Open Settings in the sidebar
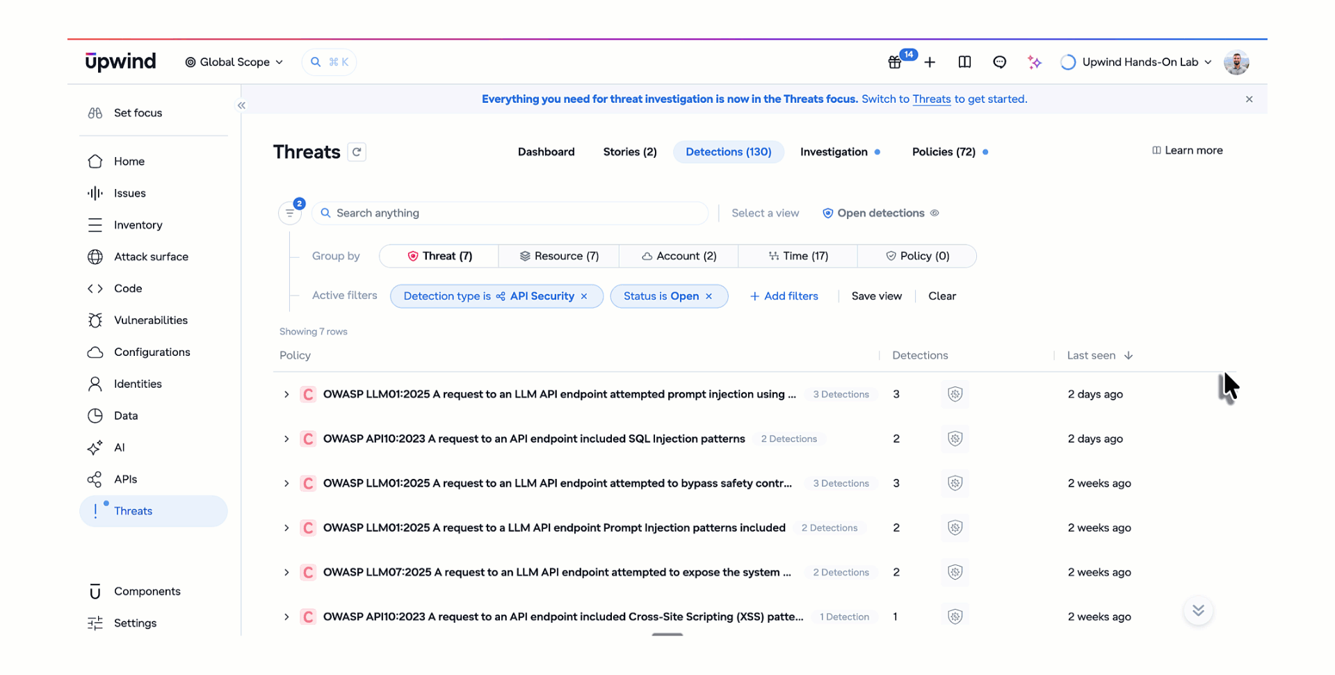This screenshot has width=1335, height=675. point(153,624)
